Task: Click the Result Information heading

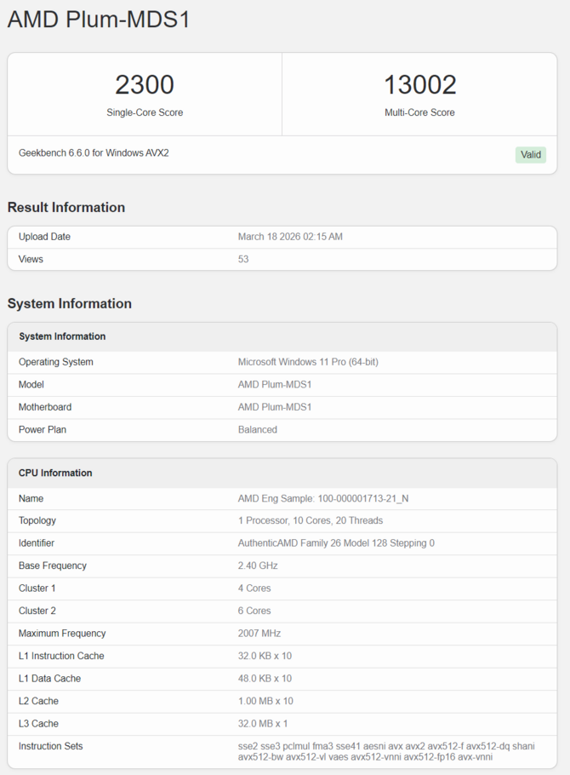Action: [66, 207]
